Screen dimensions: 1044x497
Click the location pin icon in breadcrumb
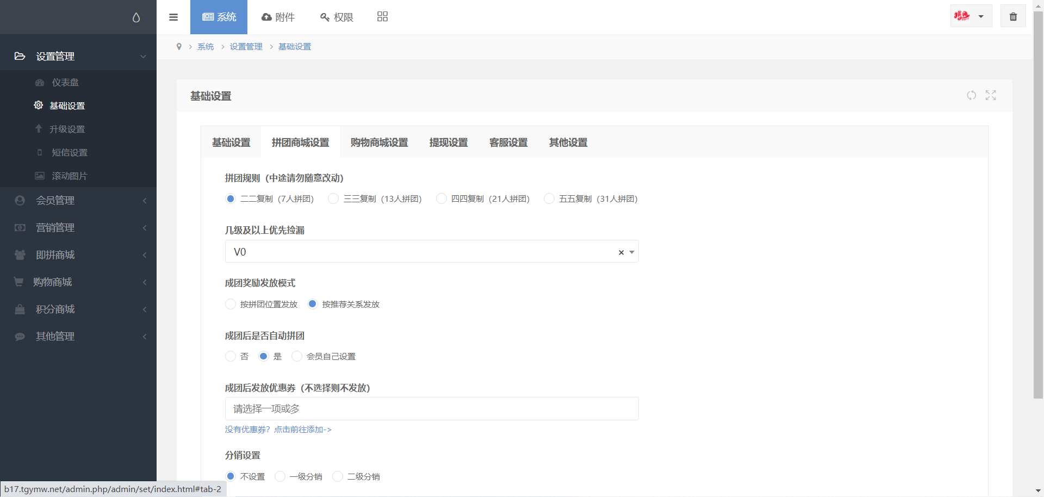point(179,47)
